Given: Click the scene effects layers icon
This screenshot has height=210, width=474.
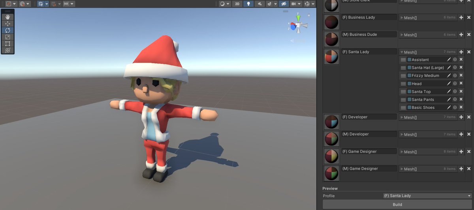Looking at the screenshot, I should [269, 4].
